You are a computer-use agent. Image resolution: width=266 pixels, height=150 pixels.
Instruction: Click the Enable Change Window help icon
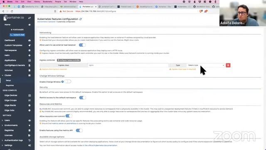pyautogui.click(x=63, y=82)
